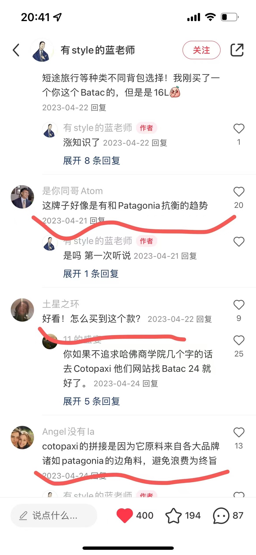Tap the back arrow icon

(16, 50)
